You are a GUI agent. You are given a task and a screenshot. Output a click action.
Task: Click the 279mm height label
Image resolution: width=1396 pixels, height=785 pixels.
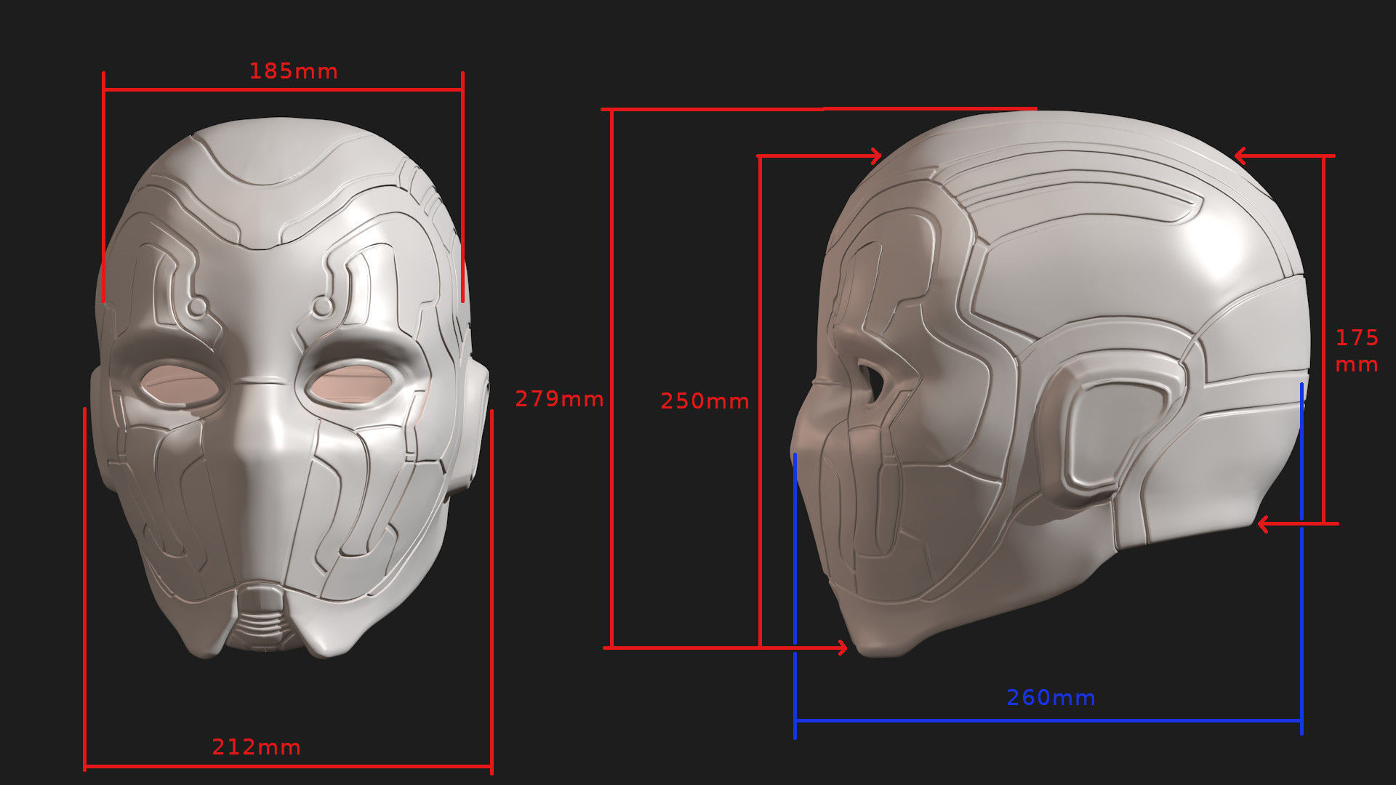click(559, 398)
